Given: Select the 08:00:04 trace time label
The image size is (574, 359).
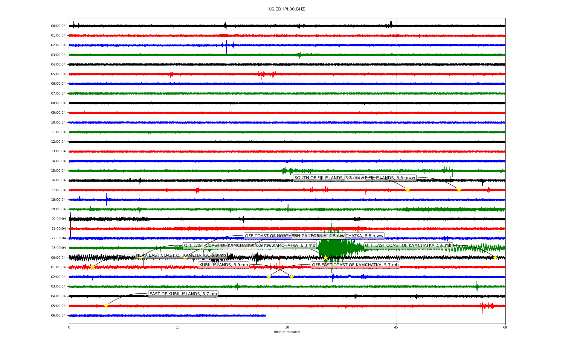Looking at the screenshot, I should pos(58,103).
